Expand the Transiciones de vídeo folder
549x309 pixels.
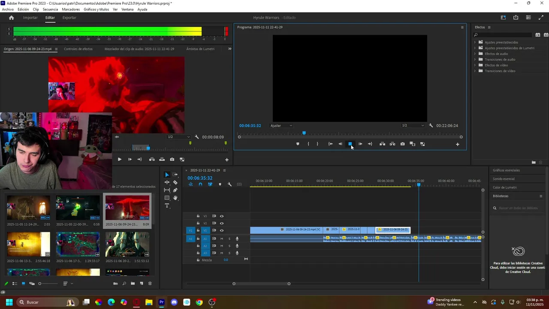tap(475, 71)
